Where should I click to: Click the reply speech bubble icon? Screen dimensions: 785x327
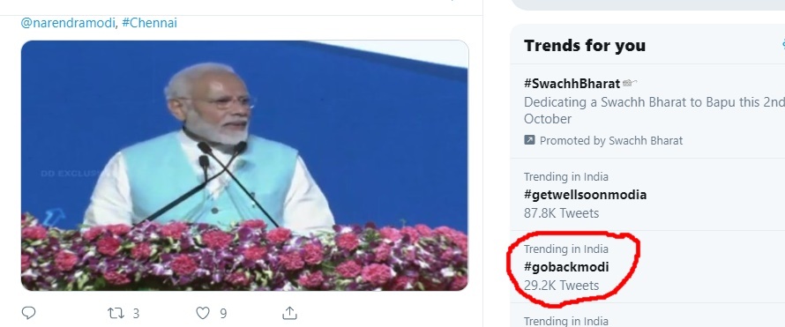click(x=28, y=313)
